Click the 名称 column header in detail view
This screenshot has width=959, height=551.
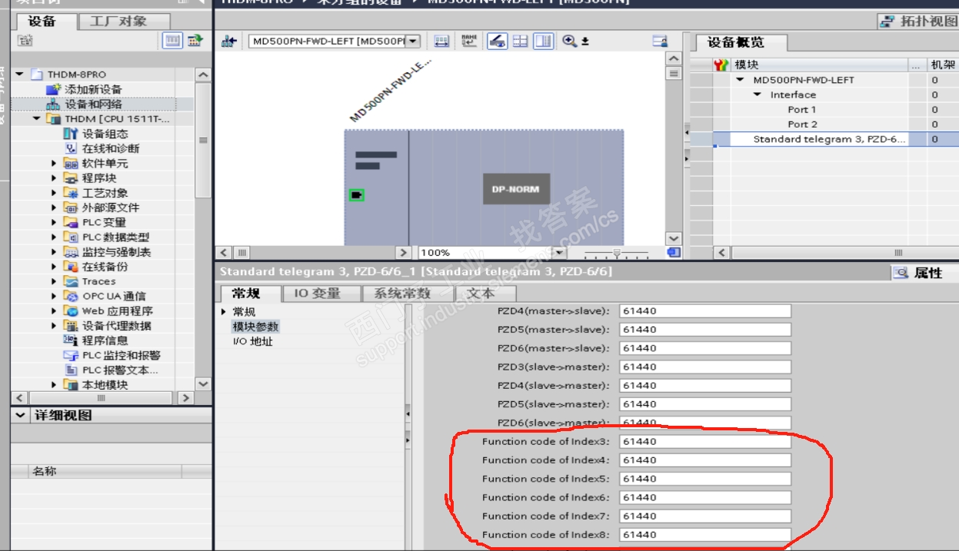point(45,471)
